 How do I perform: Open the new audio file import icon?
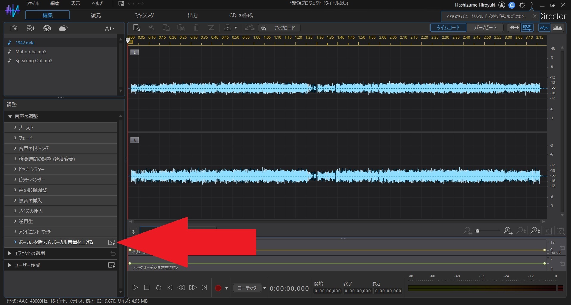[13, 28]
